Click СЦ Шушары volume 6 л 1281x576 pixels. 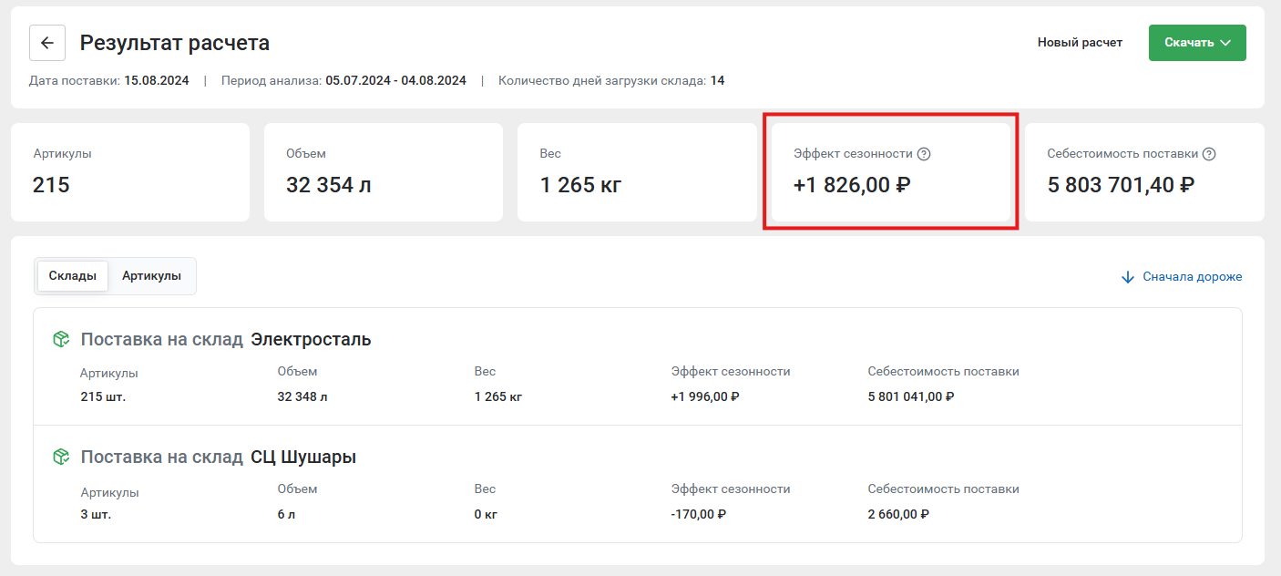286,514
